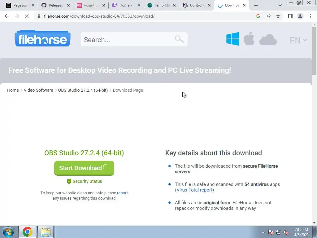Click the muted volume tray icon
The width and height of the screenshot is (317, 238).
[x=286, y=232]
